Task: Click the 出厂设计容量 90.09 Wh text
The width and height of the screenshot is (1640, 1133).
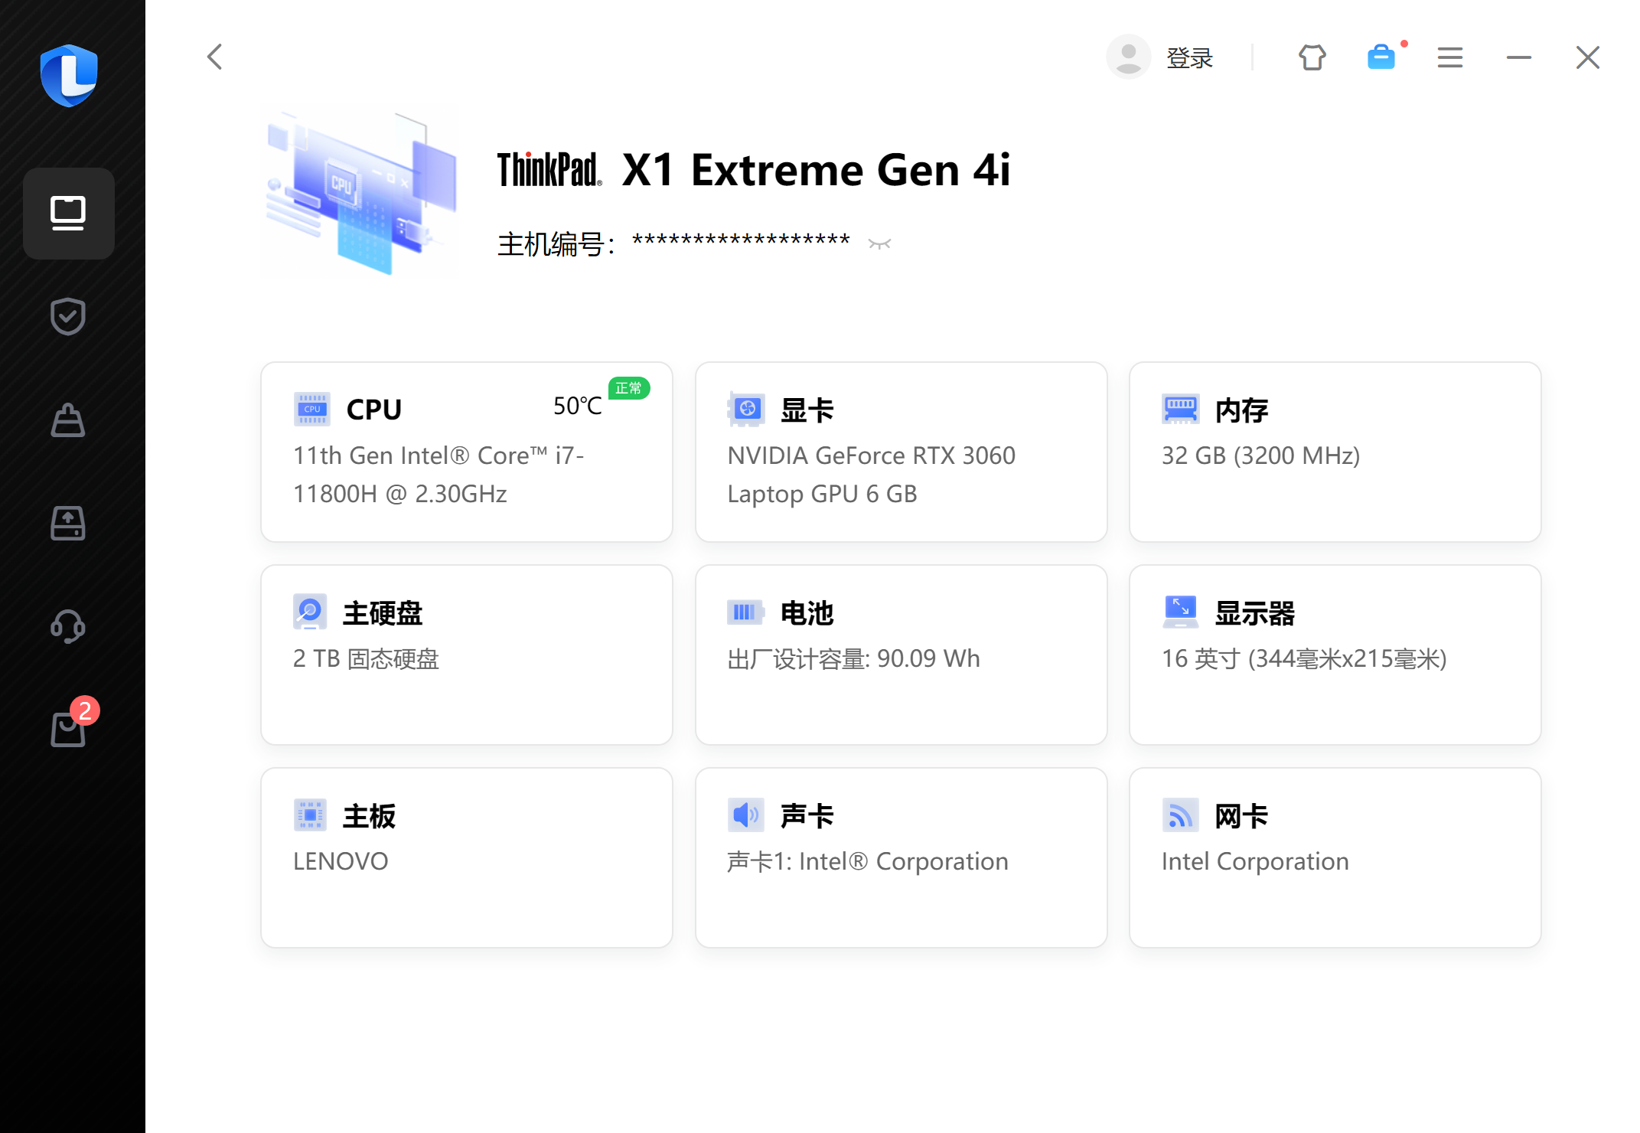Action: click(853, 658)
